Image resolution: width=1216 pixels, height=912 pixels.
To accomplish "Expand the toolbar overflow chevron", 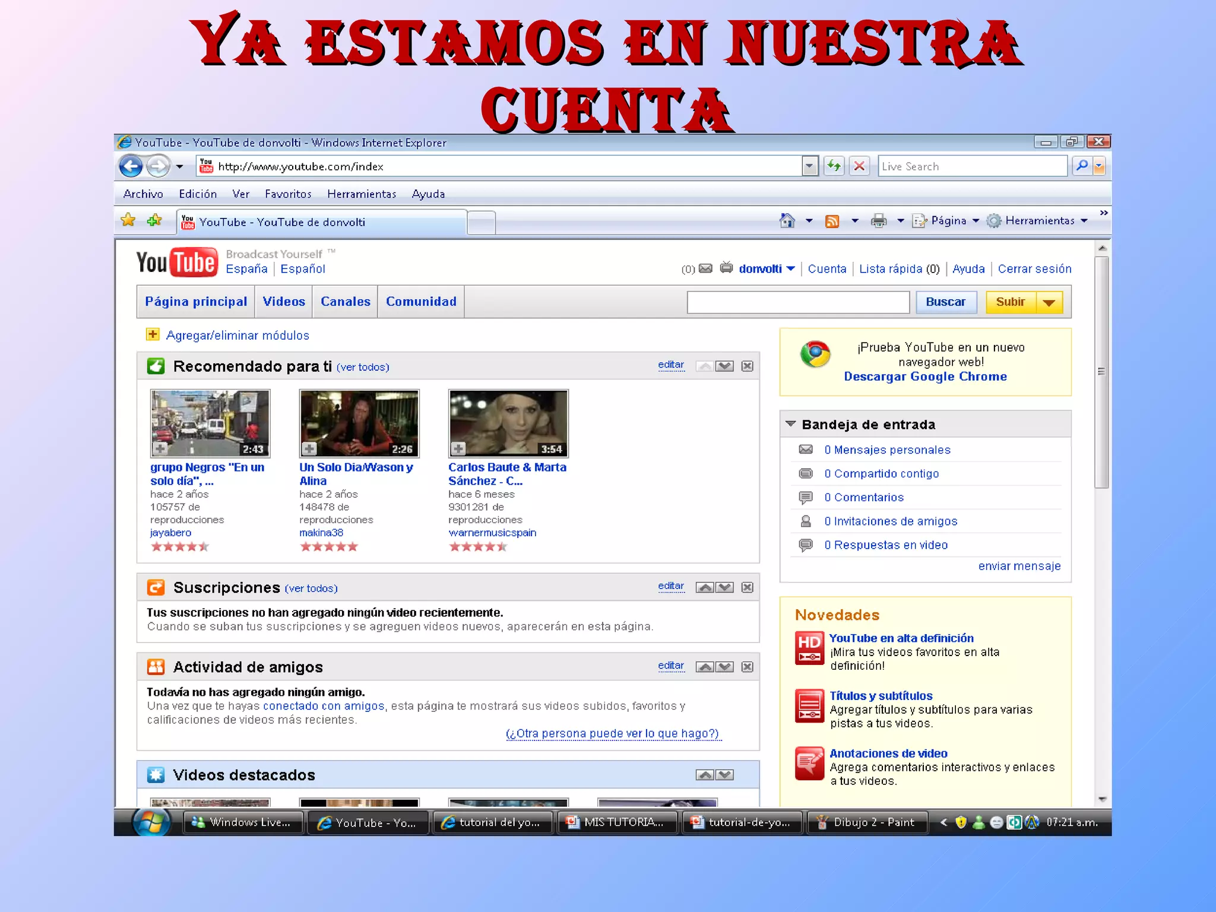I will coord(1104,213).
